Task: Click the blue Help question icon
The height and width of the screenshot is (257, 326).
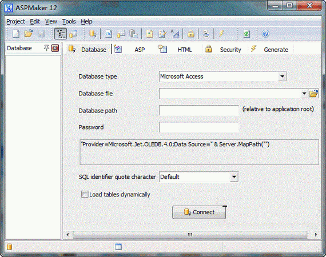Action: [265, 34]
